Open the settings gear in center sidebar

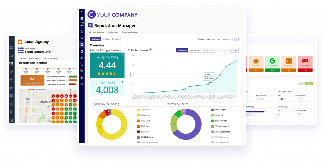(82, 85)
